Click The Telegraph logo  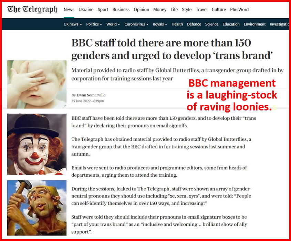pos(32,9)
